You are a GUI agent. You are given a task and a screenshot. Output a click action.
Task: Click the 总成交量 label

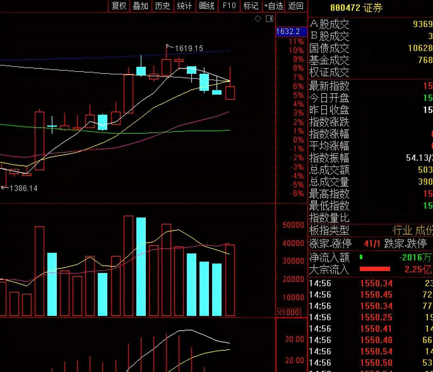click(x=329, y=182)
